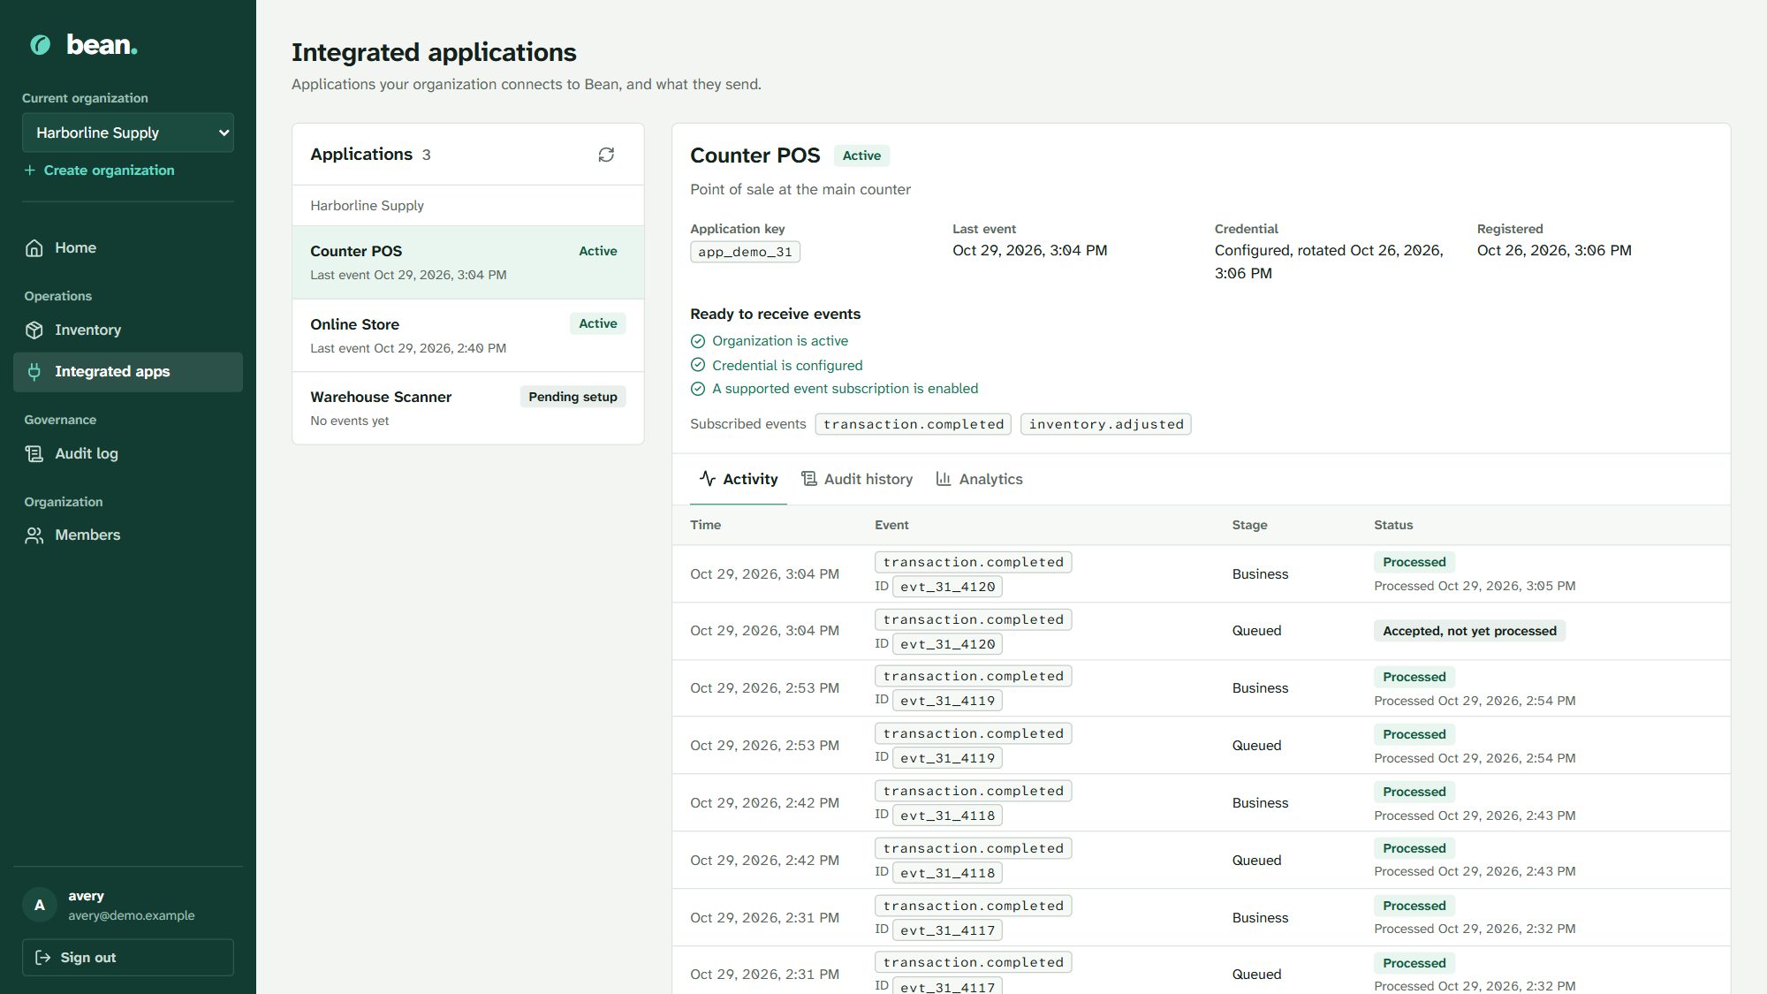Click the evt_31_4118 ID in Queued row
This screenshot has height=994, width=1767.
point(947,873)
